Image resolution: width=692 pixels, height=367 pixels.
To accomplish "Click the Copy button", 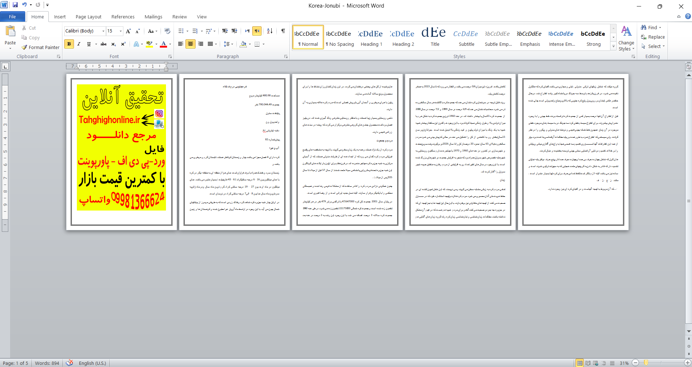I will click(x=30, y=37).
